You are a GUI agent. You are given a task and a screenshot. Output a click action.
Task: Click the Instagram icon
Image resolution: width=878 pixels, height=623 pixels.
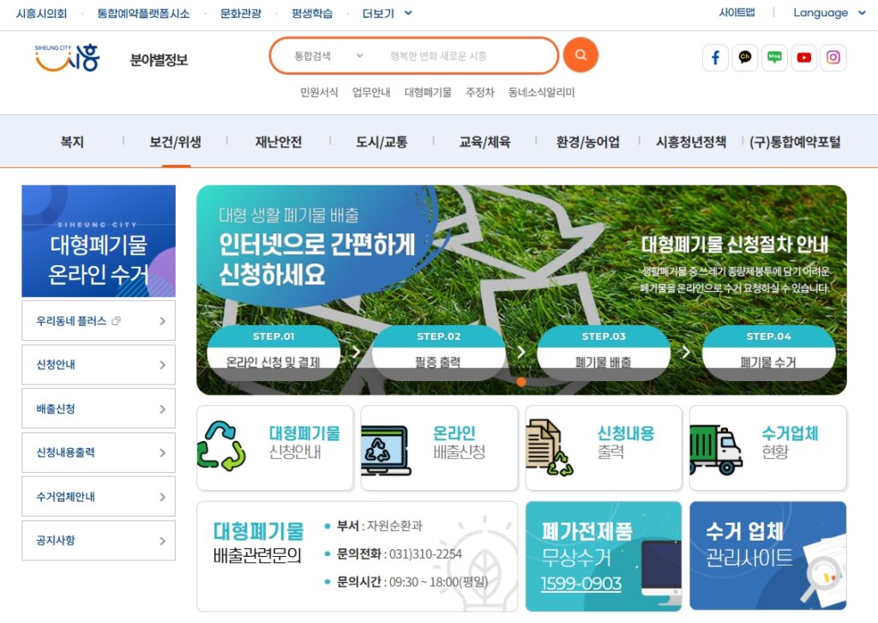tap(833, 57)
